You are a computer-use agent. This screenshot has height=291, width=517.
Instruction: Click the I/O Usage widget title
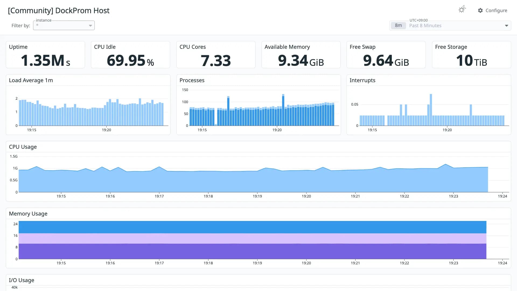tap(22, 280)
